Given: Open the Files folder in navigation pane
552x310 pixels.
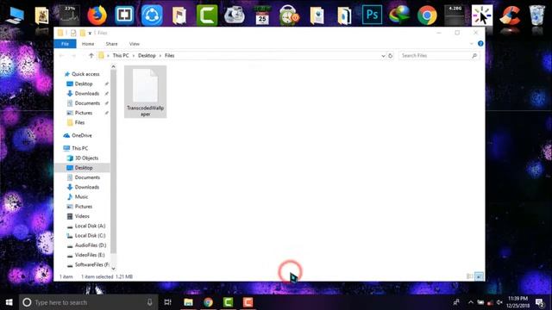Looking at the screenshot, I should pyautogui.click(x=79, y=122).
